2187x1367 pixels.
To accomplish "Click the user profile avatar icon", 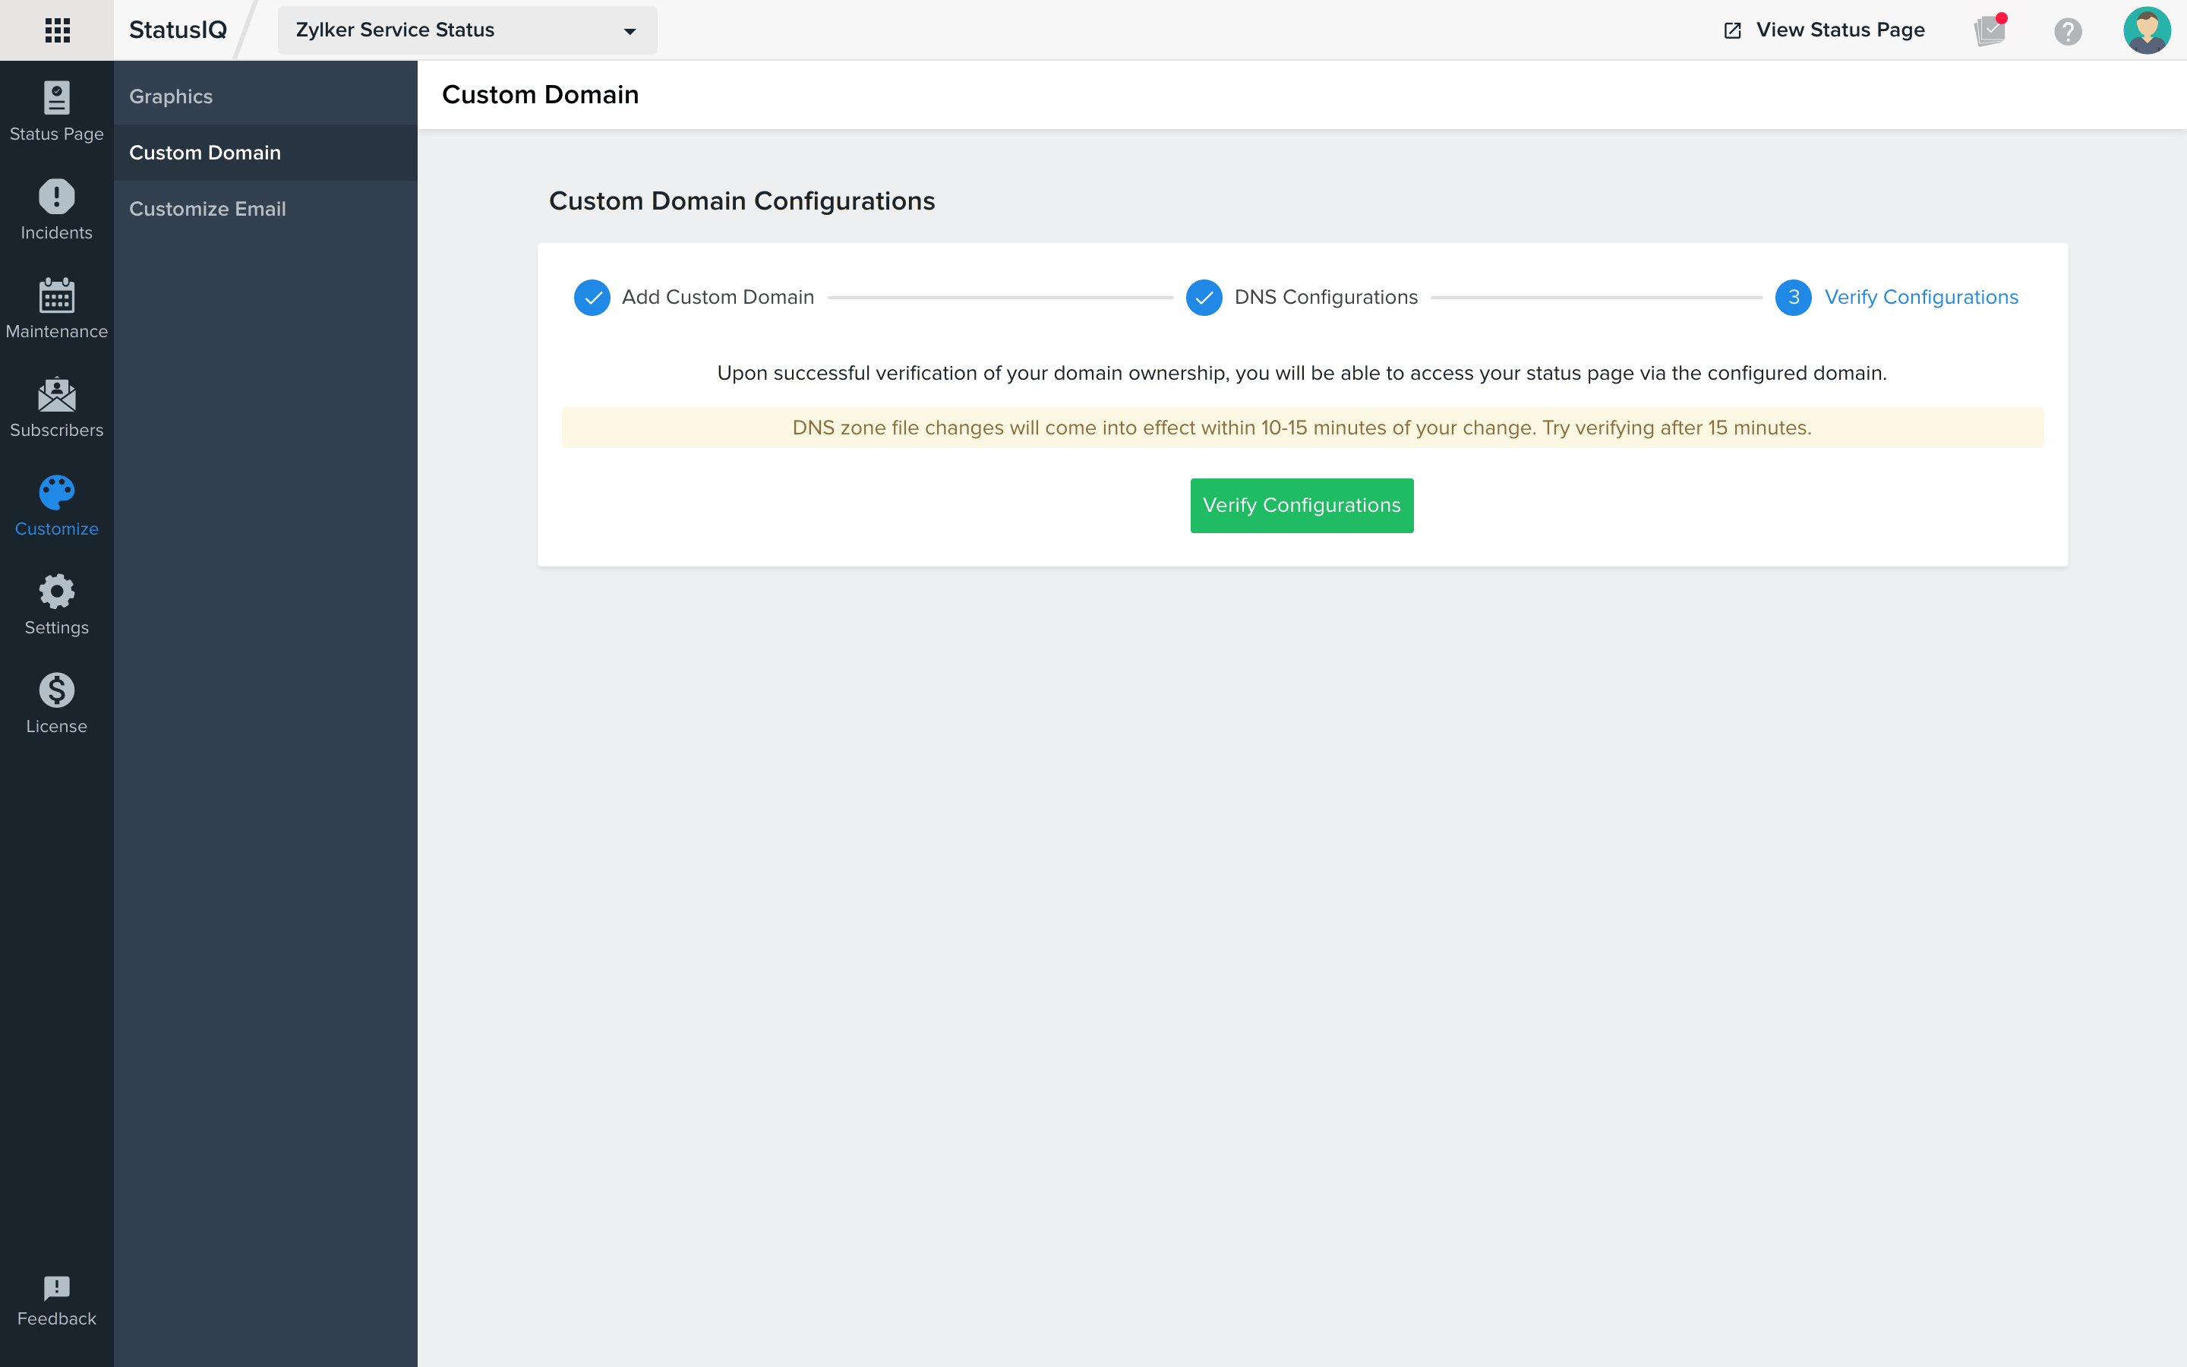I will (x=2146, y=30).
